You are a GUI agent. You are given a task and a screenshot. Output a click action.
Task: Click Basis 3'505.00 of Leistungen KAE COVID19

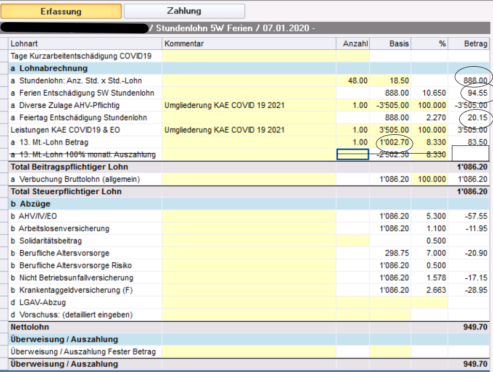pyautogui.click(x=390, y=130)
